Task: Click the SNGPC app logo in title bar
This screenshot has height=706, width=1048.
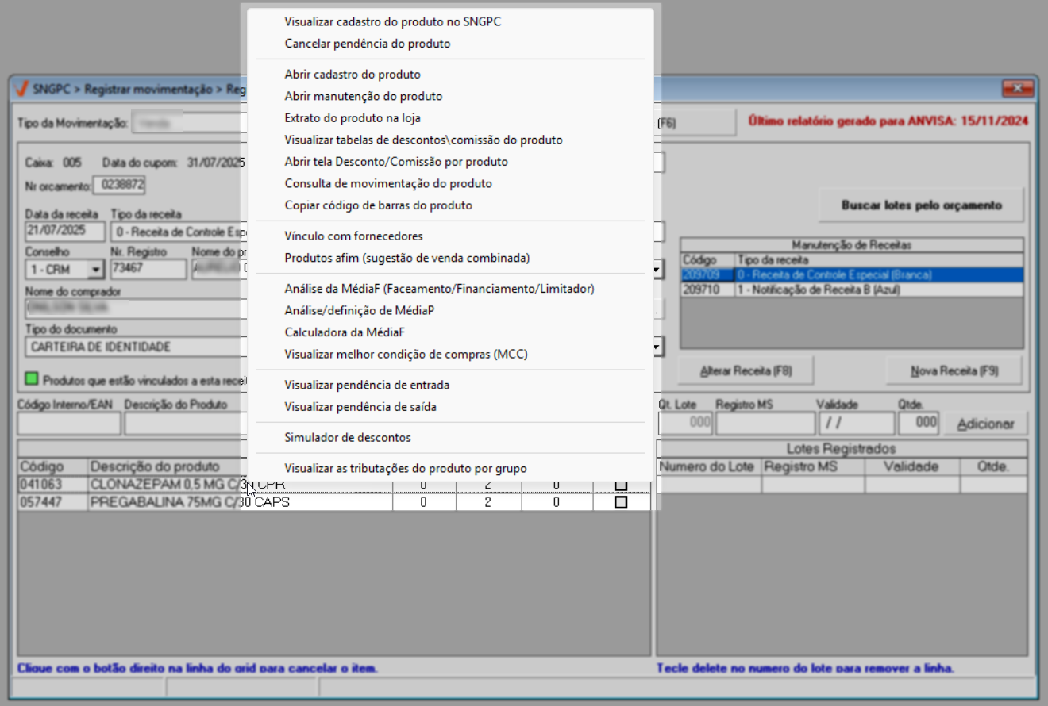Action: point(22,89)
